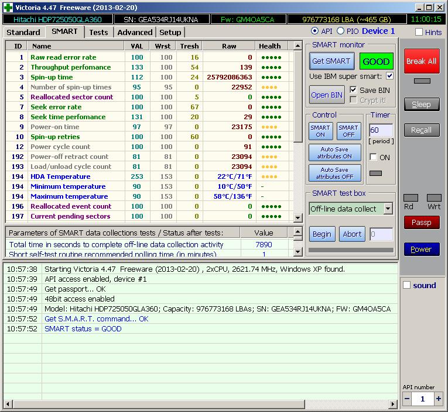
Task: Click the blue Power button
Action: coord(421,249)
